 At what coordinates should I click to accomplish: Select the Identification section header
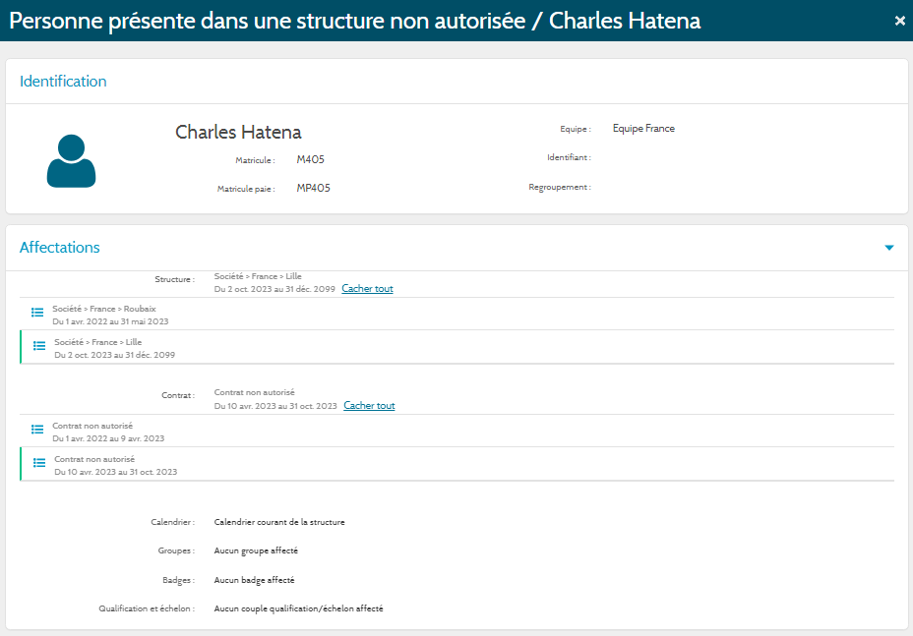point(63,82)
